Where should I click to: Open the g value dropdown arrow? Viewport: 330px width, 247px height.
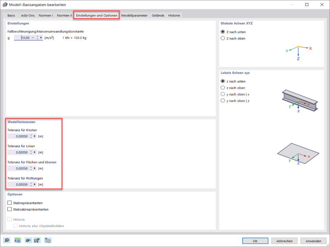pos(33,38)
